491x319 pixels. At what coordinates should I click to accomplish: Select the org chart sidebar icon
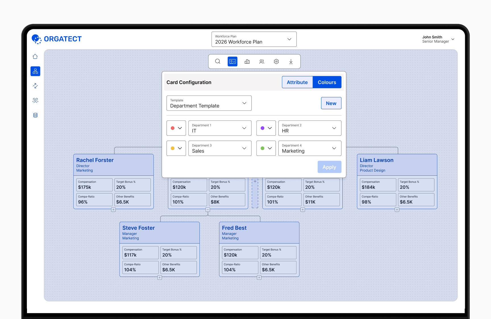coord(35,71)
